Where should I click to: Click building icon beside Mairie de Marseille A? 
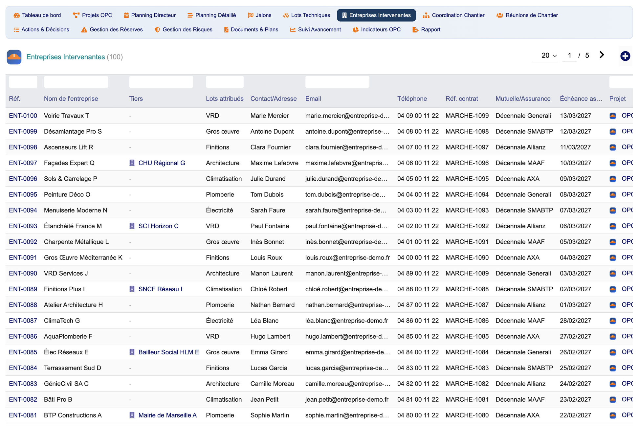pyautogui.click(x=132, y=415)
